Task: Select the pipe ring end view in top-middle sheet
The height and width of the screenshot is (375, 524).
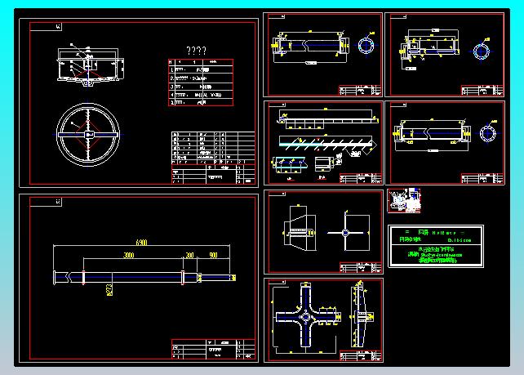Action: coord(367,44)
